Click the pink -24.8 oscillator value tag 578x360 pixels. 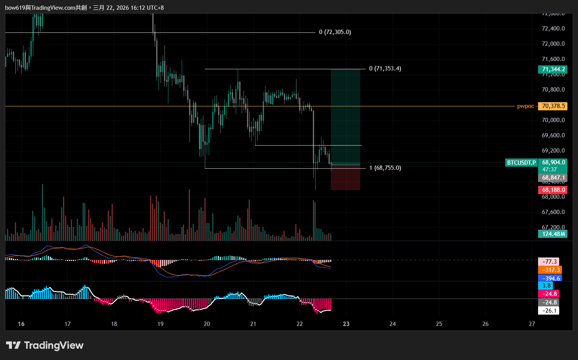[549, 294]
